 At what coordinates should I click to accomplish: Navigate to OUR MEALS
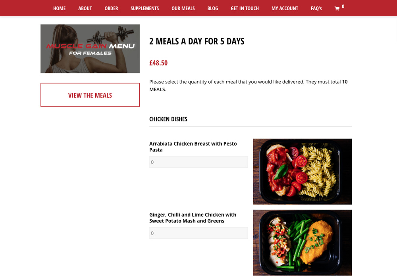183,8
